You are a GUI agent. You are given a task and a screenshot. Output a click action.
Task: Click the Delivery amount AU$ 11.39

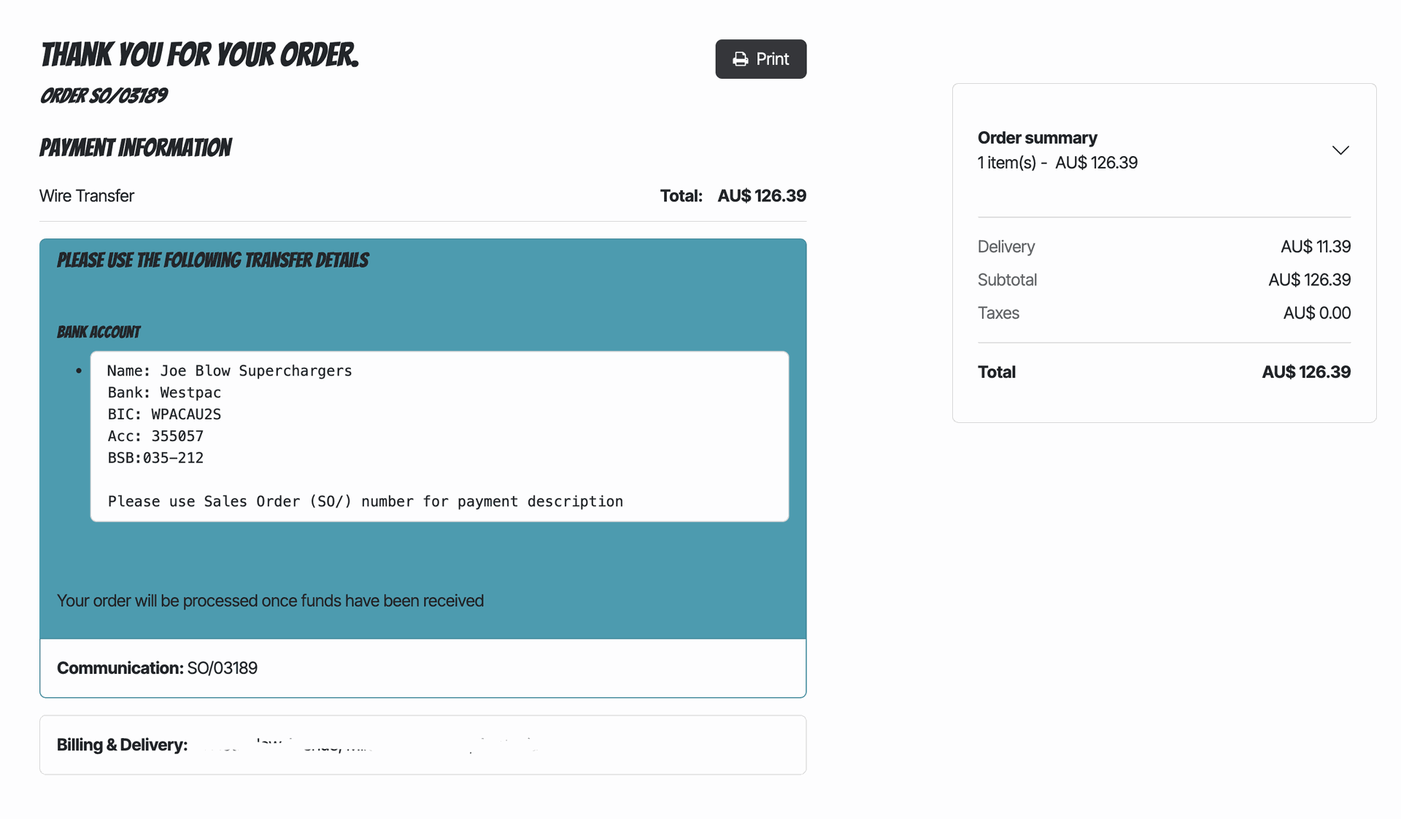click(1315, 247)
